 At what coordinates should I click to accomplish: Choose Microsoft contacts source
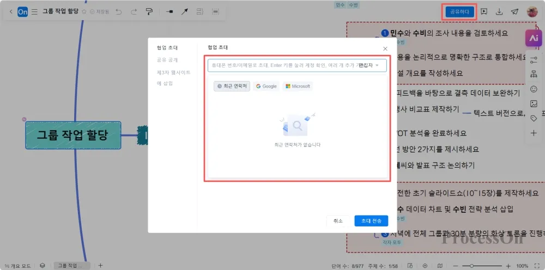298,86
